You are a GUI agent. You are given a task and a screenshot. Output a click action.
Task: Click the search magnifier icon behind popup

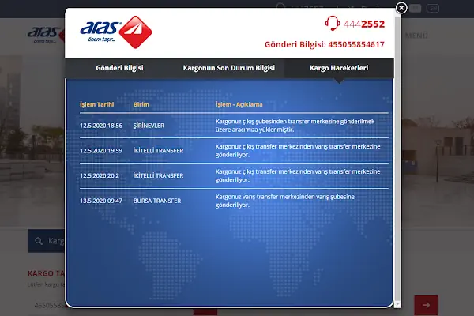click(39, 241)
